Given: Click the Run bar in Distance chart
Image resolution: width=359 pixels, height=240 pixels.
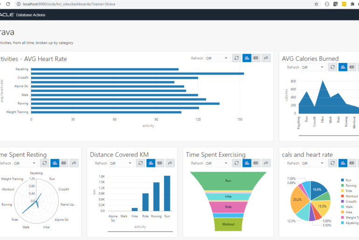Looking at the screenshot, I should (167, 193).
